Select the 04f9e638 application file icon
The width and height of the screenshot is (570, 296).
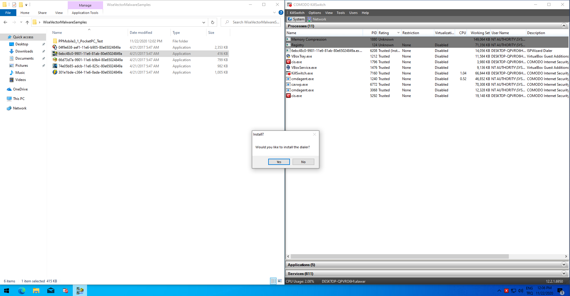55,47
